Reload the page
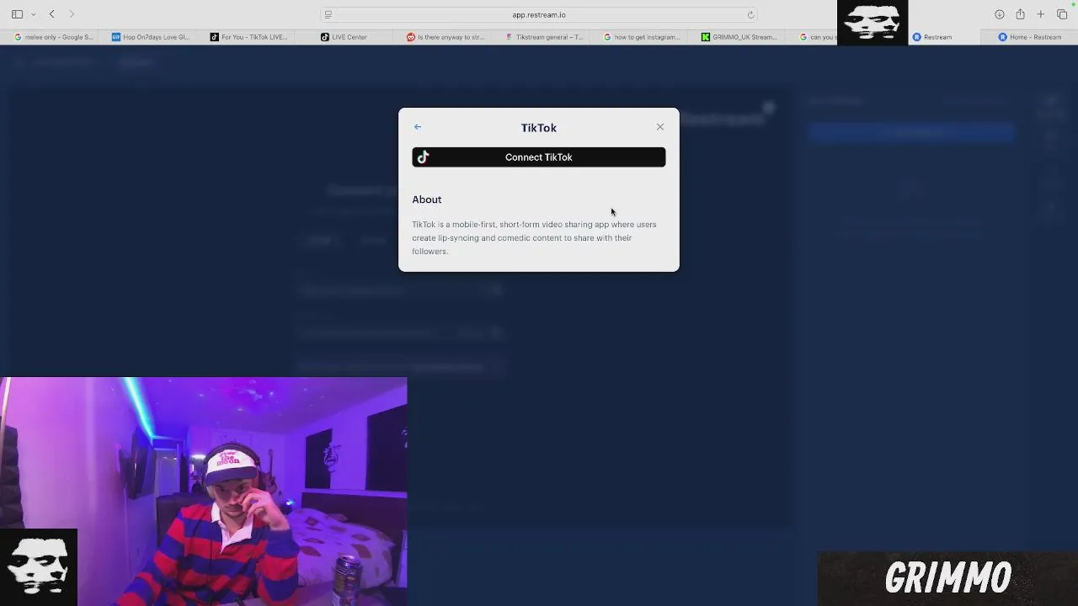1078x606 pixels. click(750, 14)
